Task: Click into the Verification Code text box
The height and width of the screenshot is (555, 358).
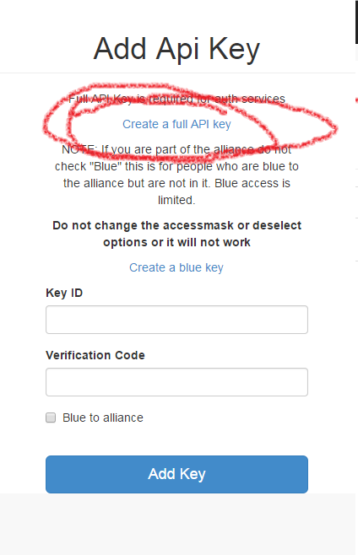Action: 176,382
